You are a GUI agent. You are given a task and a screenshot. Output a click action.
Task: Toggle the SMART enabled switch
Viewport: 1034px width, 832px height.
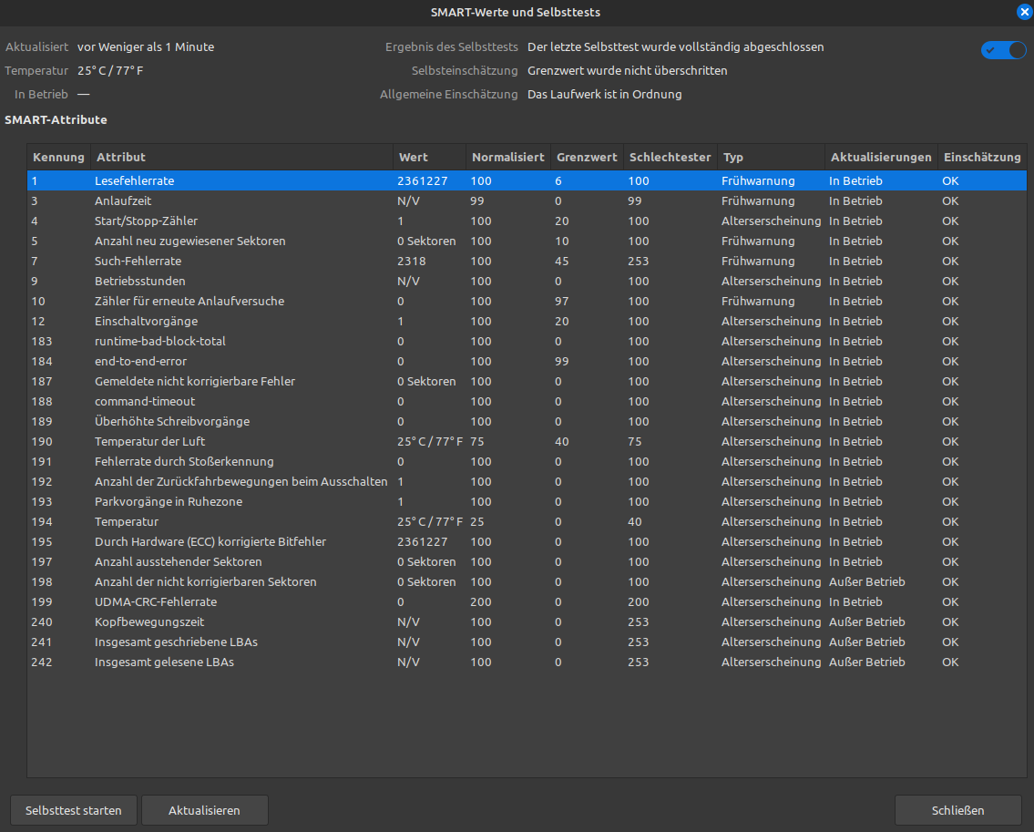(x=1003, y=50)
